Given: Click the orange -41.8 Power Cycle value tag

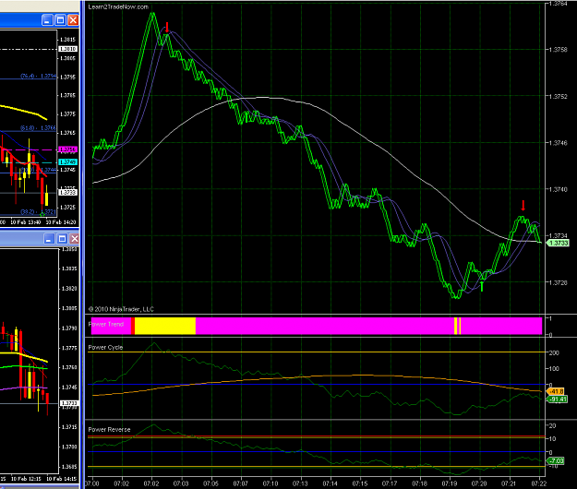Looking at the screenshot, I should click(558, 391).
